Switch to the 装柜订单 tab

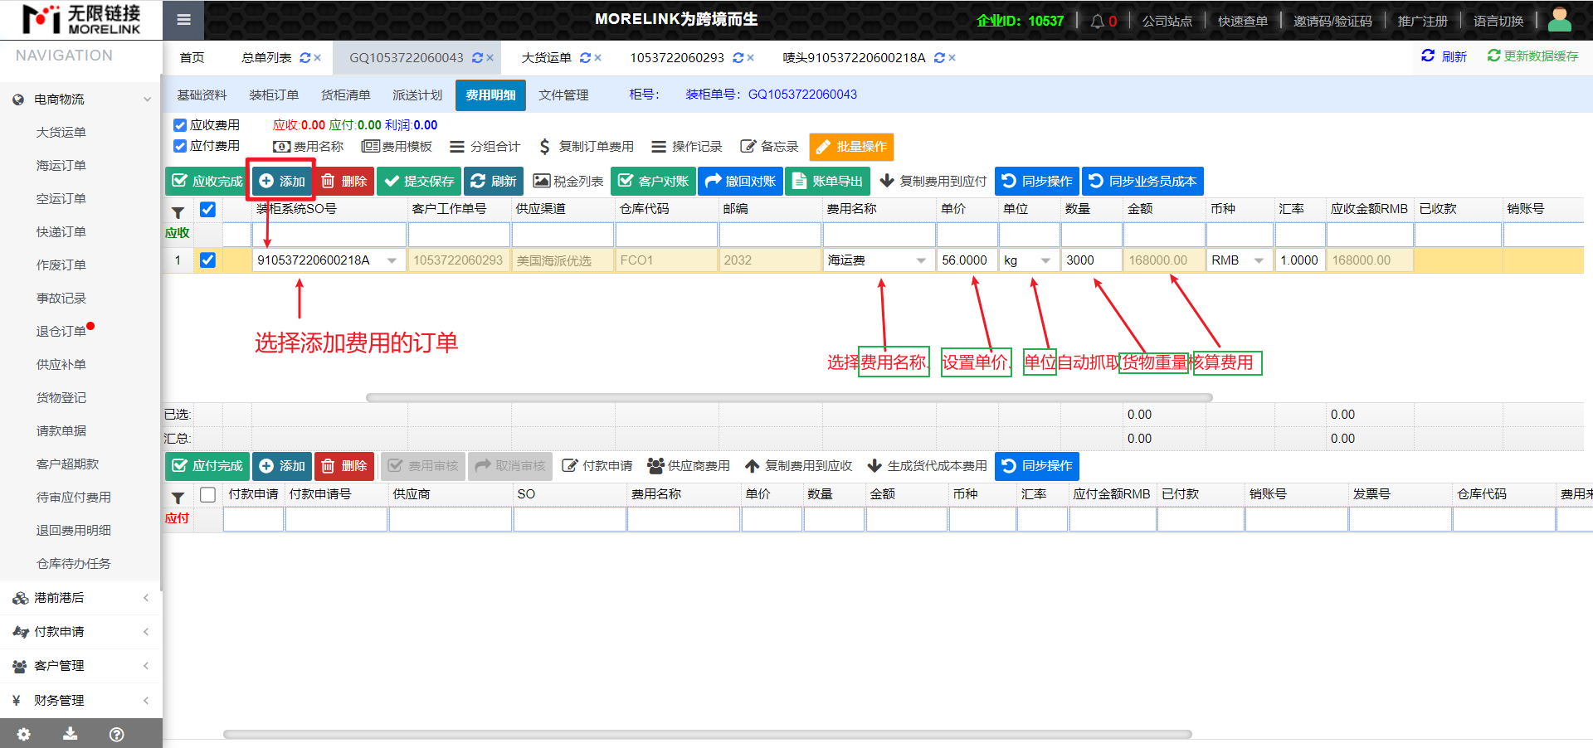pyautogui.click(x=274, y=95)
